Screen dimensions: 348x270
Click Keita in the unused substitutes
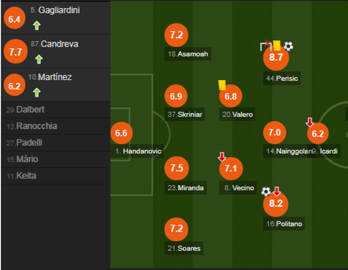coord(26,176)
